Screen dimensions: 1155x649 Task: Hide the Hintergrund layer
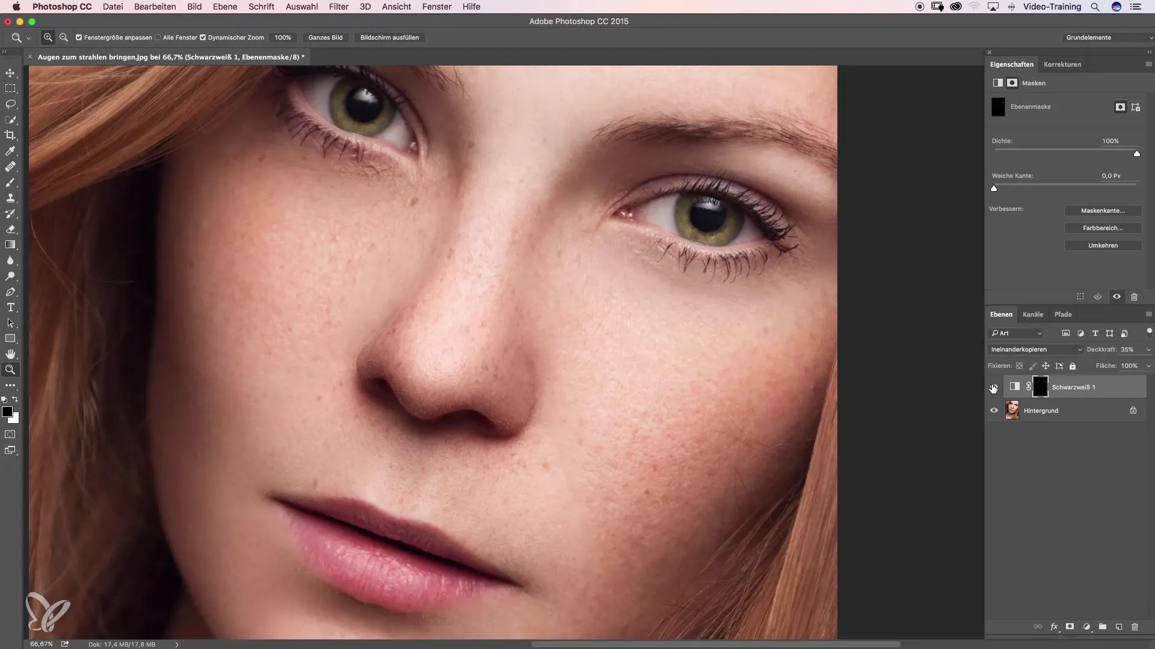coord(994,410)
